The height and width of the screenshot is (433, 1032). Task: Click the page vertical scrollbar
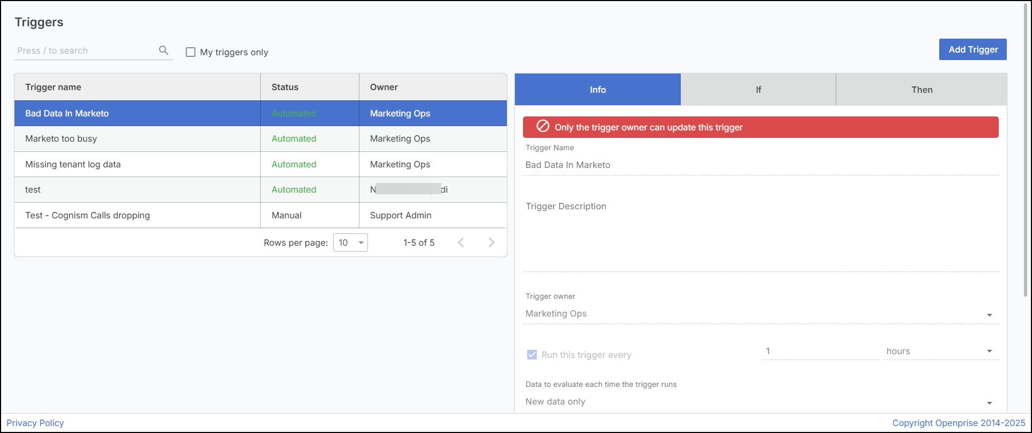click(1026, 150)
